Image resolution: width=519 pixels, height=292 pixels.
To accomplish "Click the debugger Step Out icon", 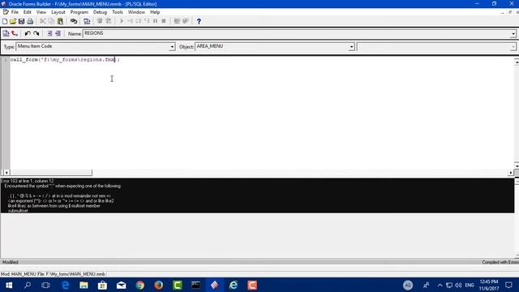I will click(147, 21).
